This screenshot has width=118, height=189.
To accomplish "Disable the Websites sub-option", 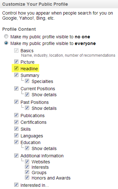I will (x=27, y=162).
